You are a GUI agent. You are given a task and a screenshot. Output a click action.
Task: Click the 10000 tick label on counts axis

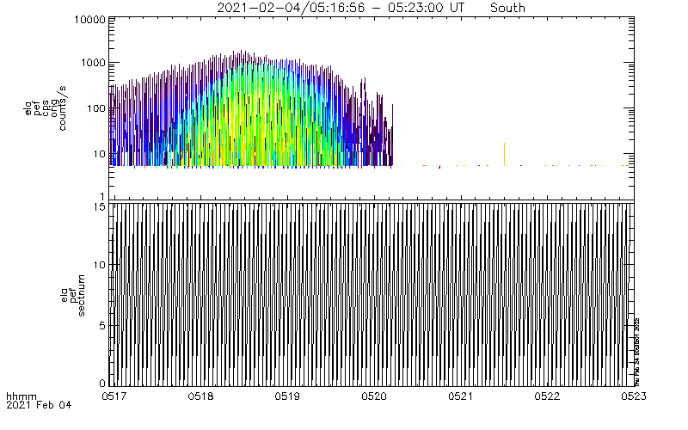[90, 20]
